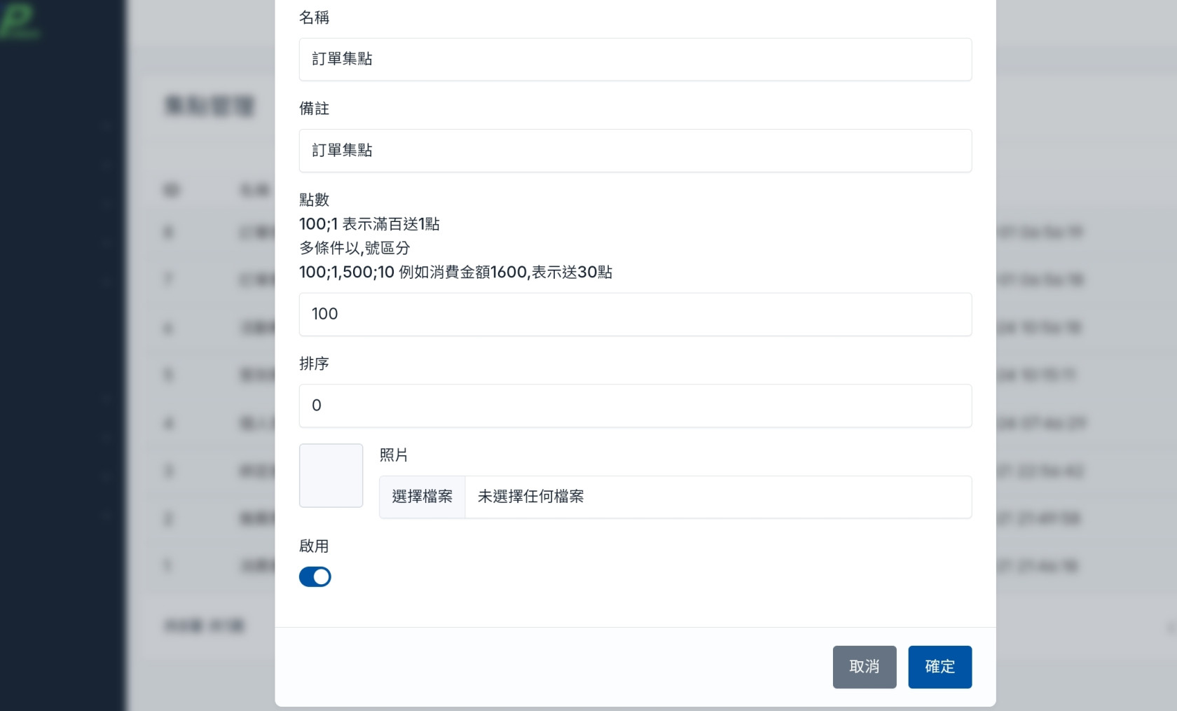Screen dimensions: 1177x711
Task: Click the hint 100;1 表示滿百送1點
Action: pos(369,224)
